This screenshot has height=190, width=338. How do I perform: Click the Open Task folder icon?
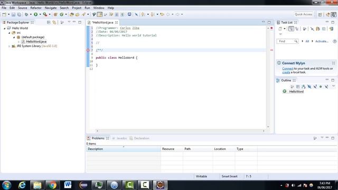point(77,14)
